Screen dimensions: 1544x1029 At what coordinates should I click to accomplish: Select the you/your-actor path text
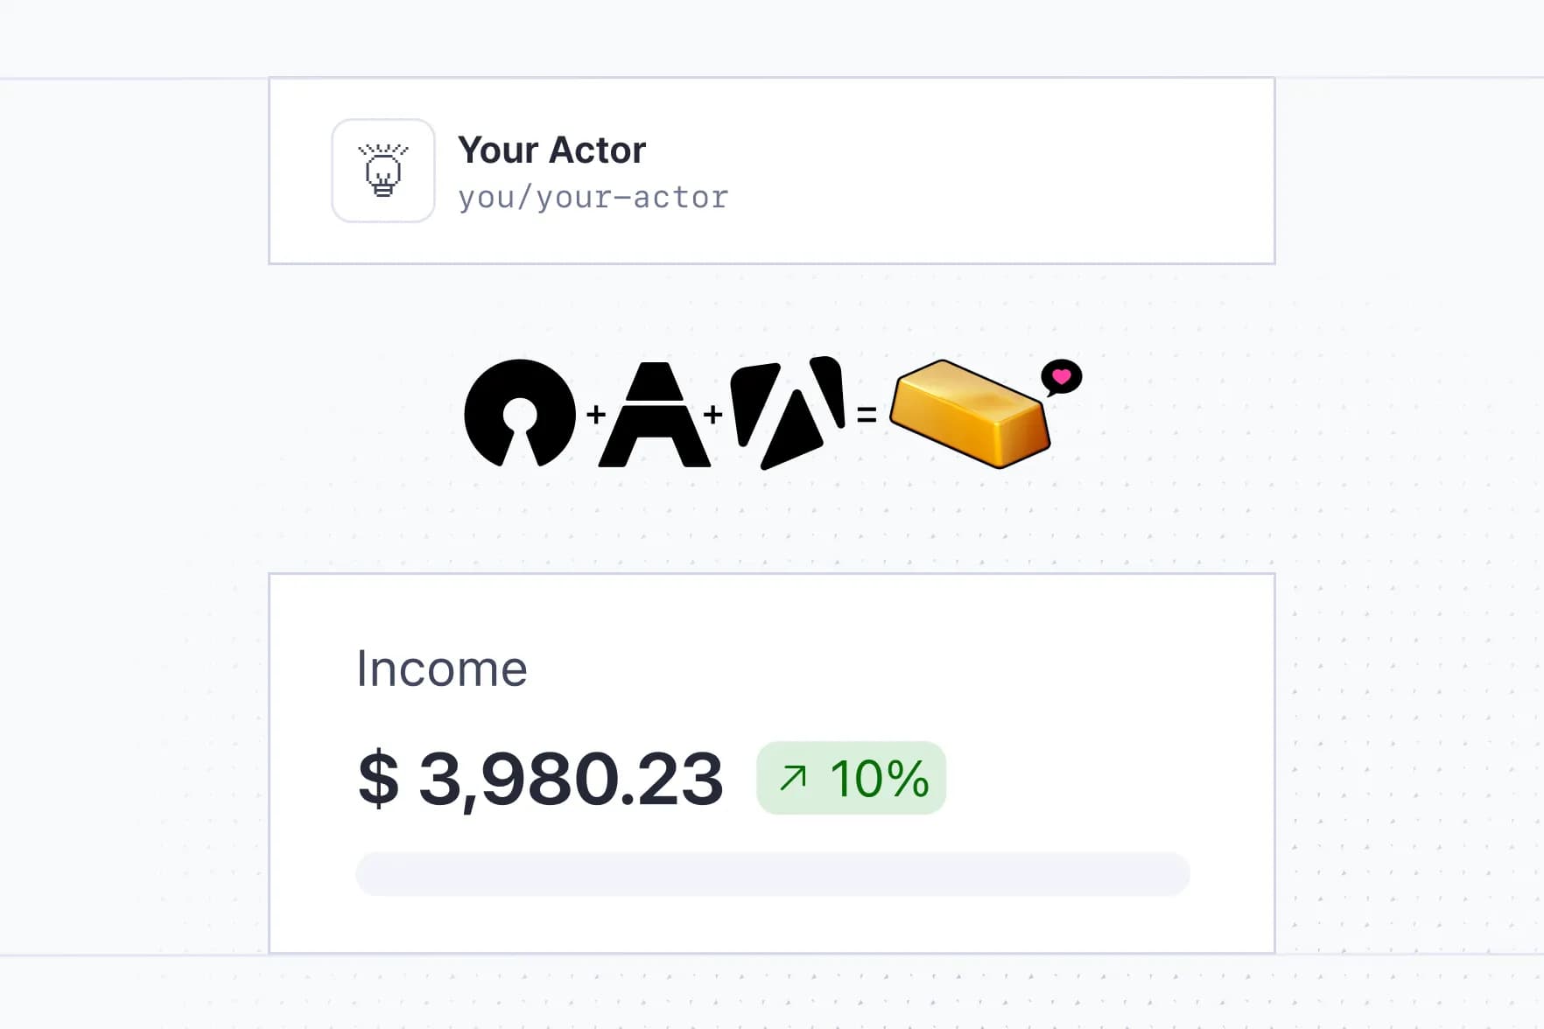(x=593, y=198)
